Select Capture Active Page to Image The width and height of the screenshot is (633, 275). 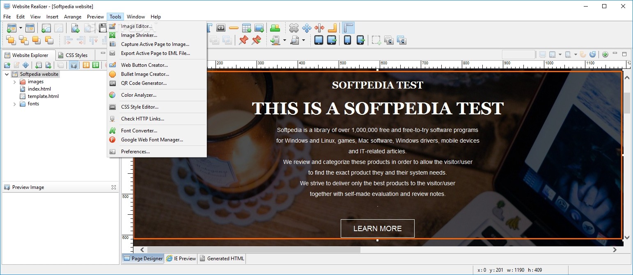pos(157,44)
